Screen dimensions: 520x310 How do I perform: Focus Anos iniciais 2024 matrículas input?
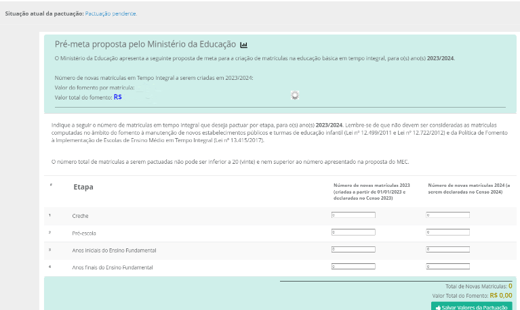click(x=447, y=249)
